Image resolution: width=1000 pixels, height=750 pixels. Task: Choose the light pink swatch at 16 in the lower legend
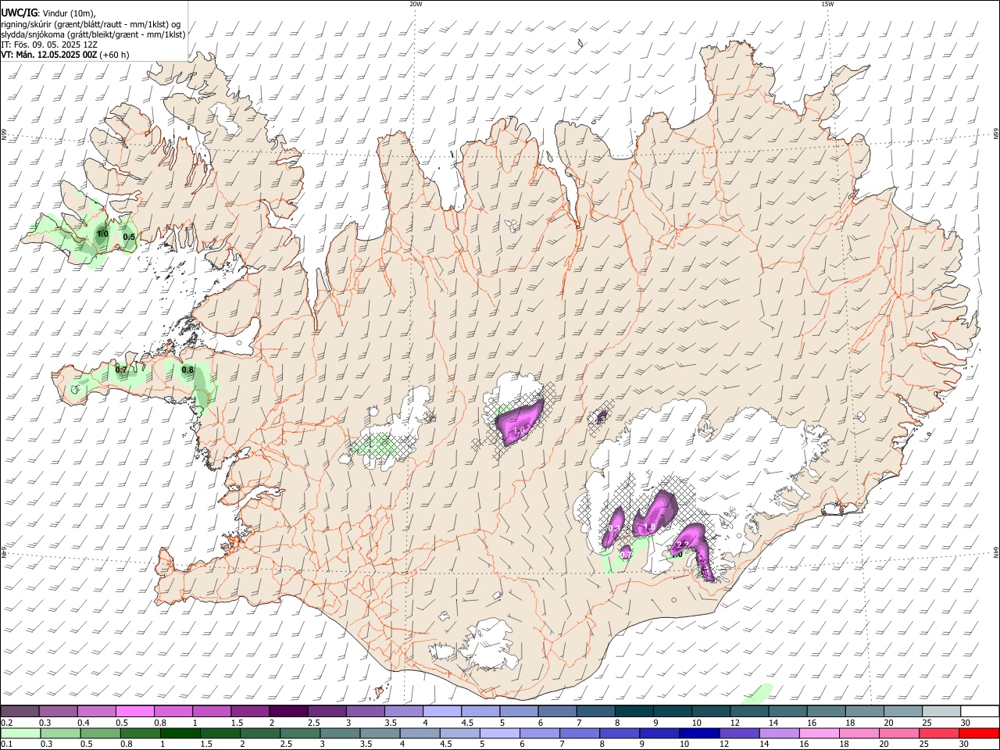click(x=820, y=733)
